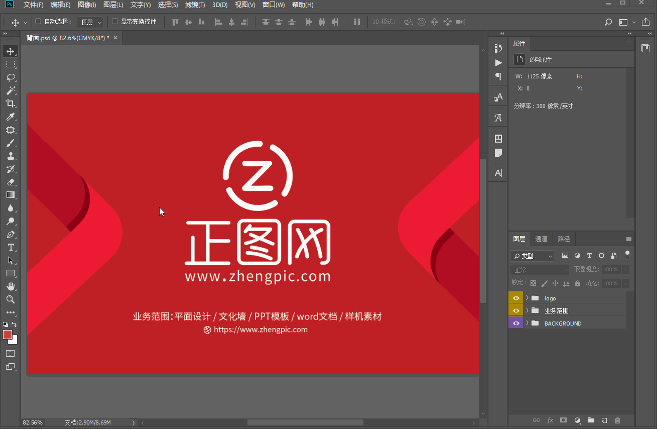Click the horizontal scrollbar thumb
The image size is (657, 429).
point(305,422)
